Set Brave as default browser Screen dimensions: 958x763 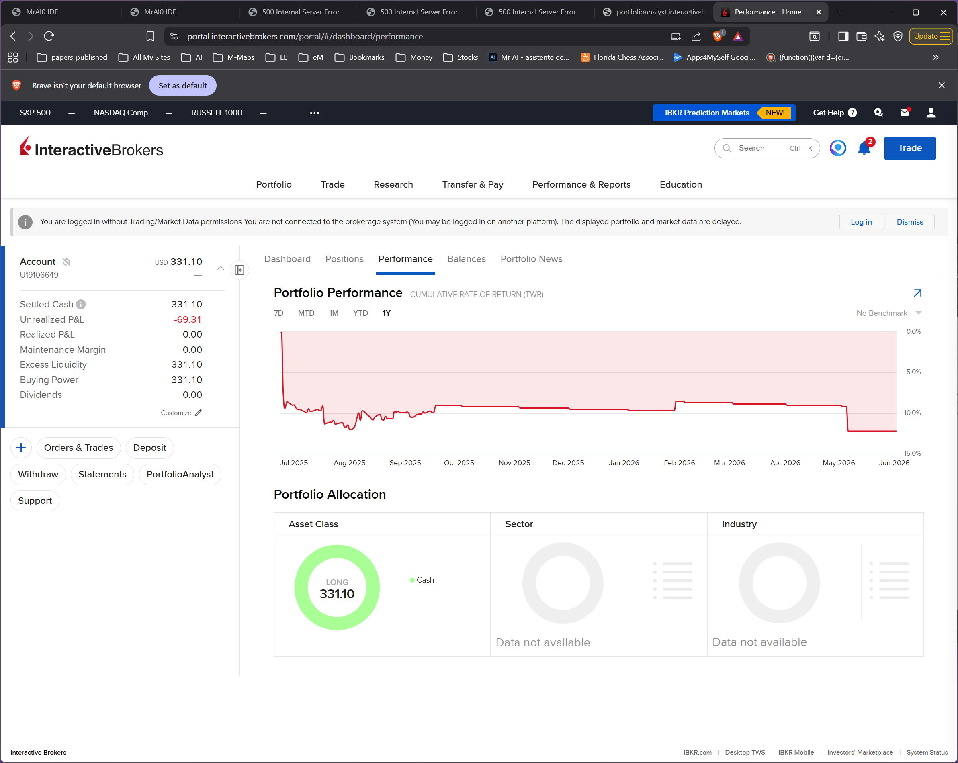click(x=182, y=85)
